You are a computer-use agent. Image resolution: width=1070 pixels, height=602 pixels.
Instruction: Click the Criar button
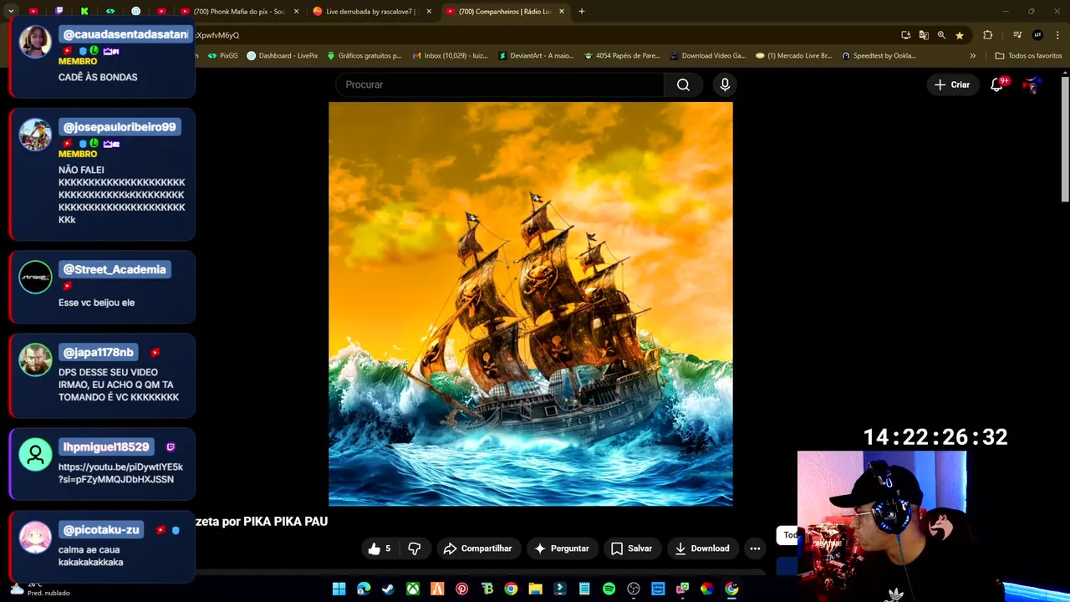952,84
